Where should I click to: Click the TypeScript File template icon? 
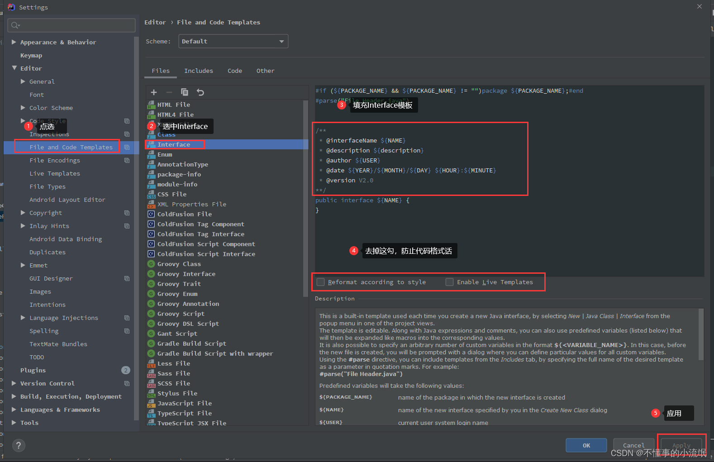[151, 414]
